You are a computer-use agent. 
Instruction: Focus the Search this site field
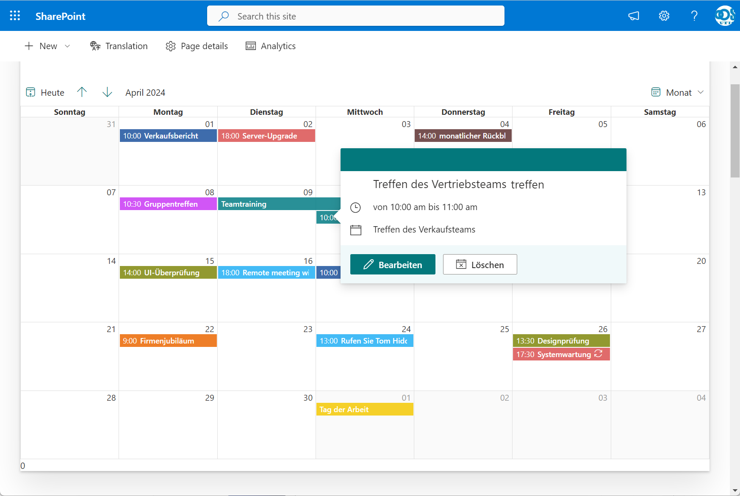coord(355,16)
